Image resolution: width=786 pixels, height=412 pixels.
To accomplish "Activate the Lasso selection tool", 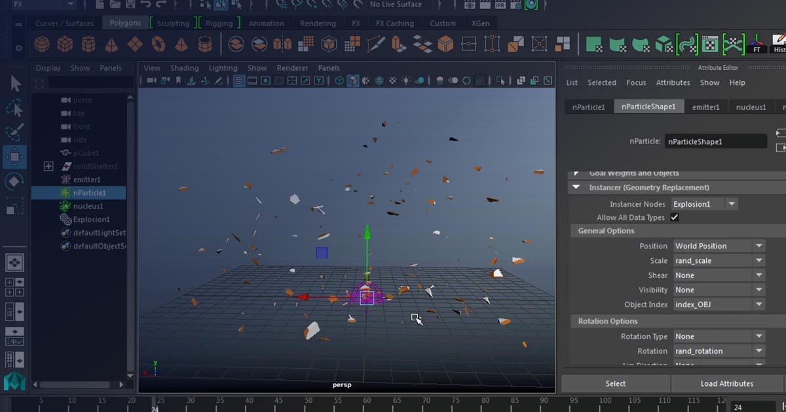I will click(x=14, y=108).
